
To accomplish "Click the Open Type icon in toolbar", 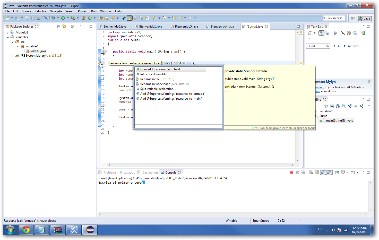I will tap(101, 18).
